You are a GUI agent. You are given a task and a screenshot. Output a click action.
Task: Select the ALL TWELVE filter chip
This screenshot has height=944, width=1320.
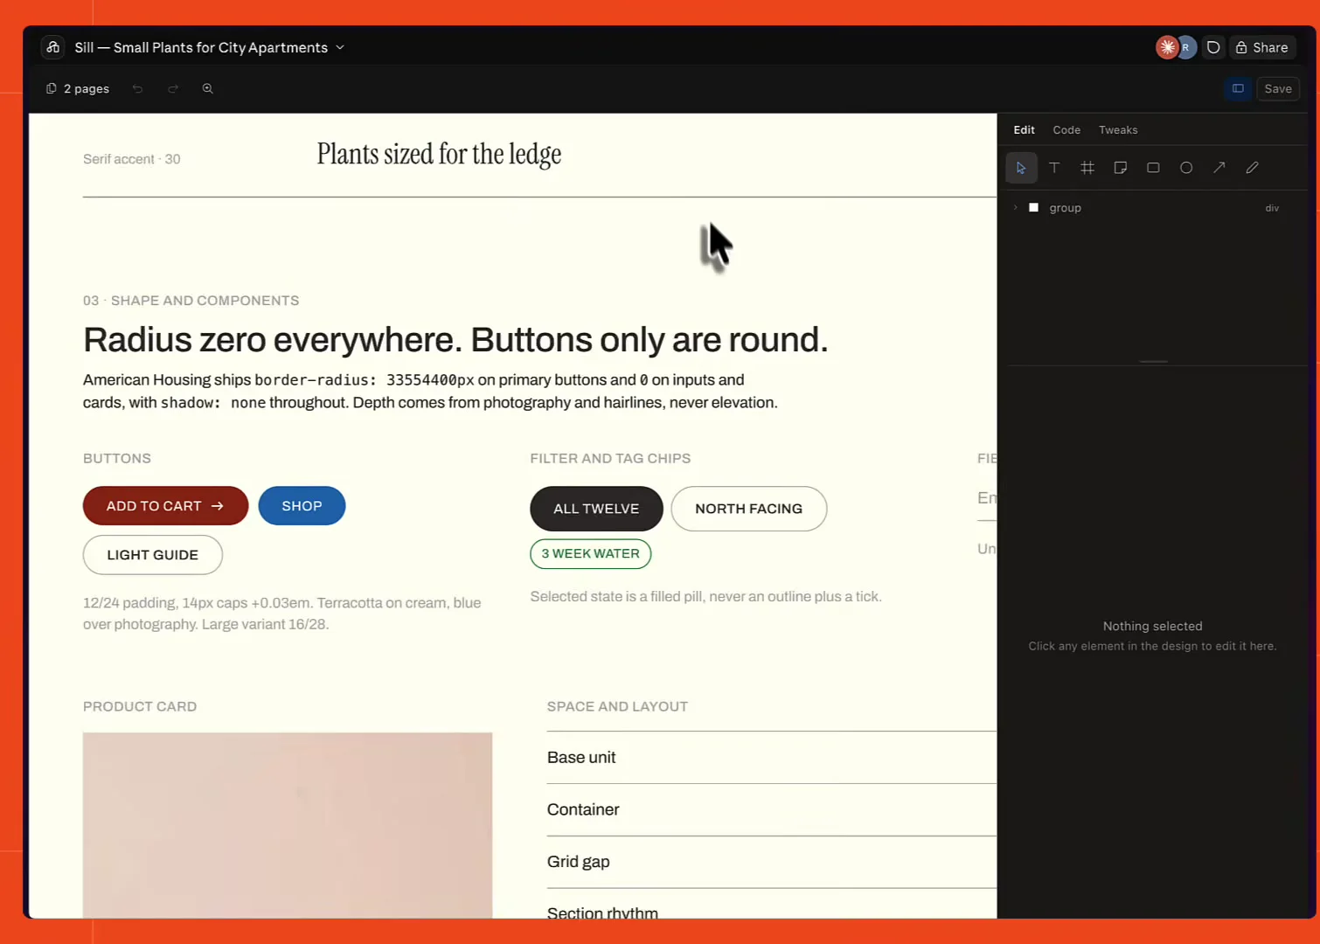pyautogui.click(x=596, y=509)
